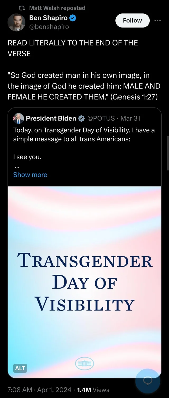
Task: Click Ben Shapiro's blue verified badge
Action: 73,18
